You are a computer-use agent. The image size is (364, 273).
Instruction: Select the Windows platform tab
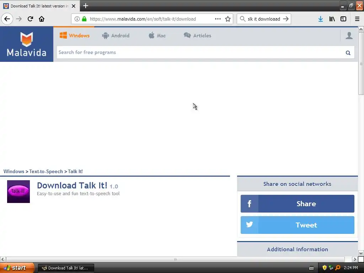pos(75,36)
